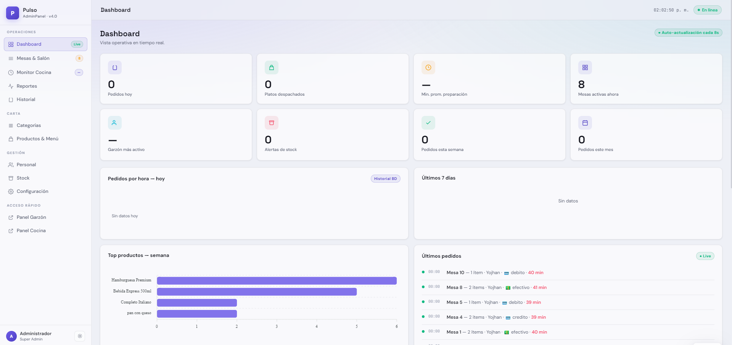Click the Mesas activas grid icon
The width and height of the screenshot is (732, 345).
pos(585,67)
